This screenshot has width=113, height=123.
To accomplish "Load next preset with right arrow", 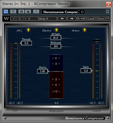I will click(72, 19).
